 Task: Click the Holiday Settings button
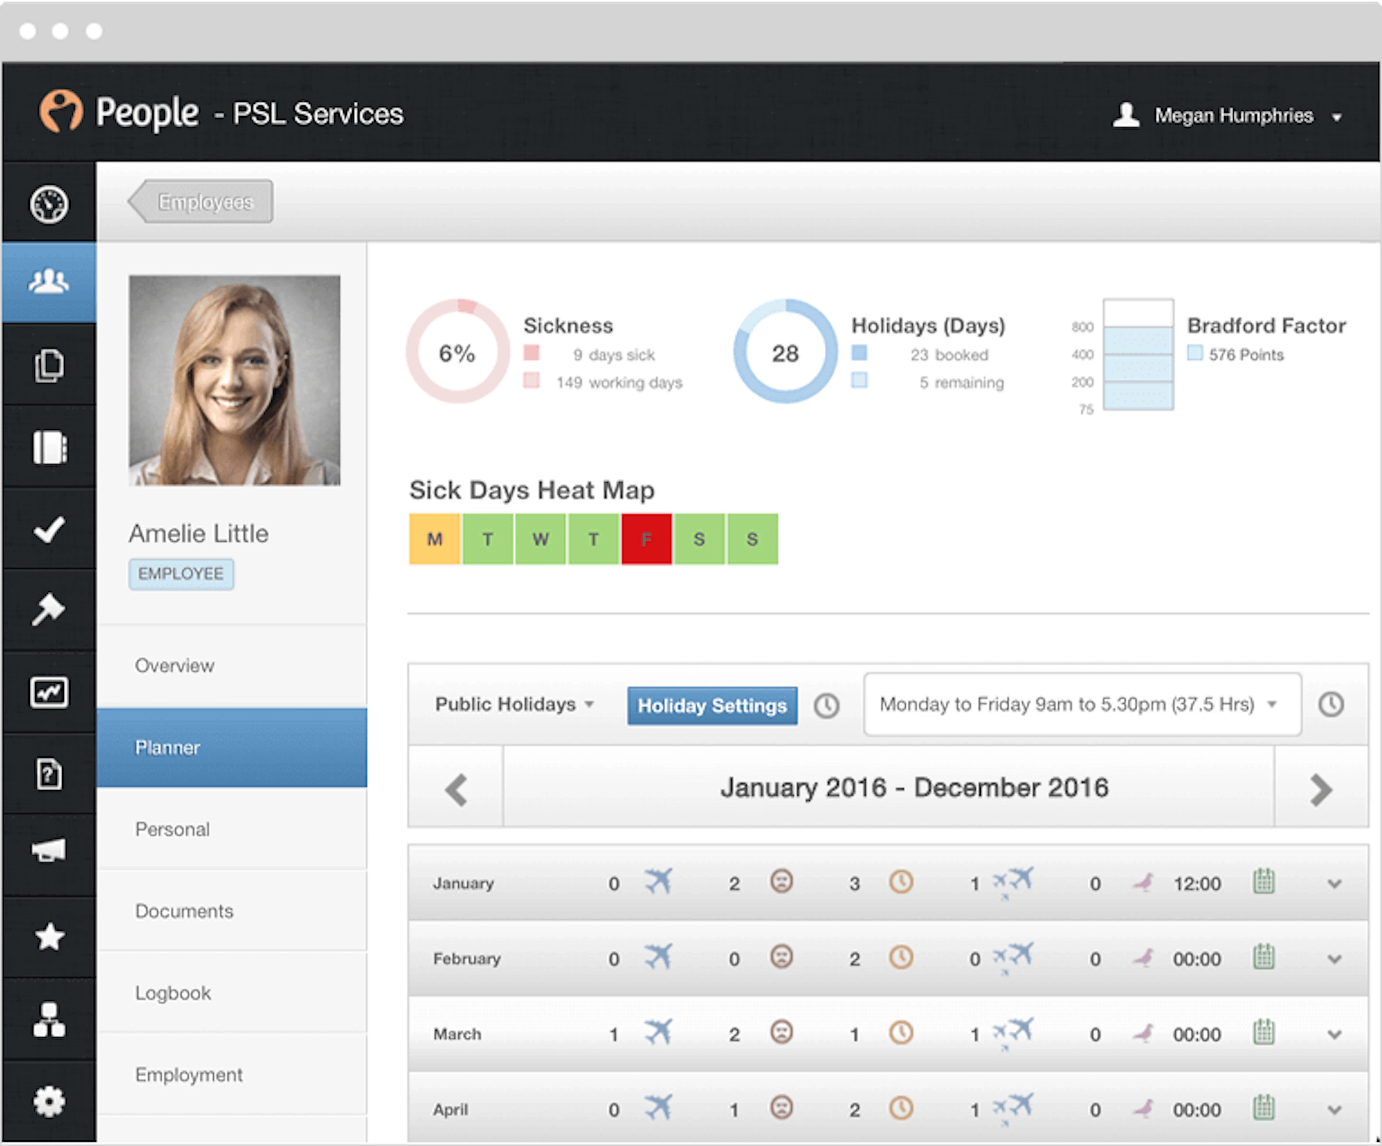[711, 705]
